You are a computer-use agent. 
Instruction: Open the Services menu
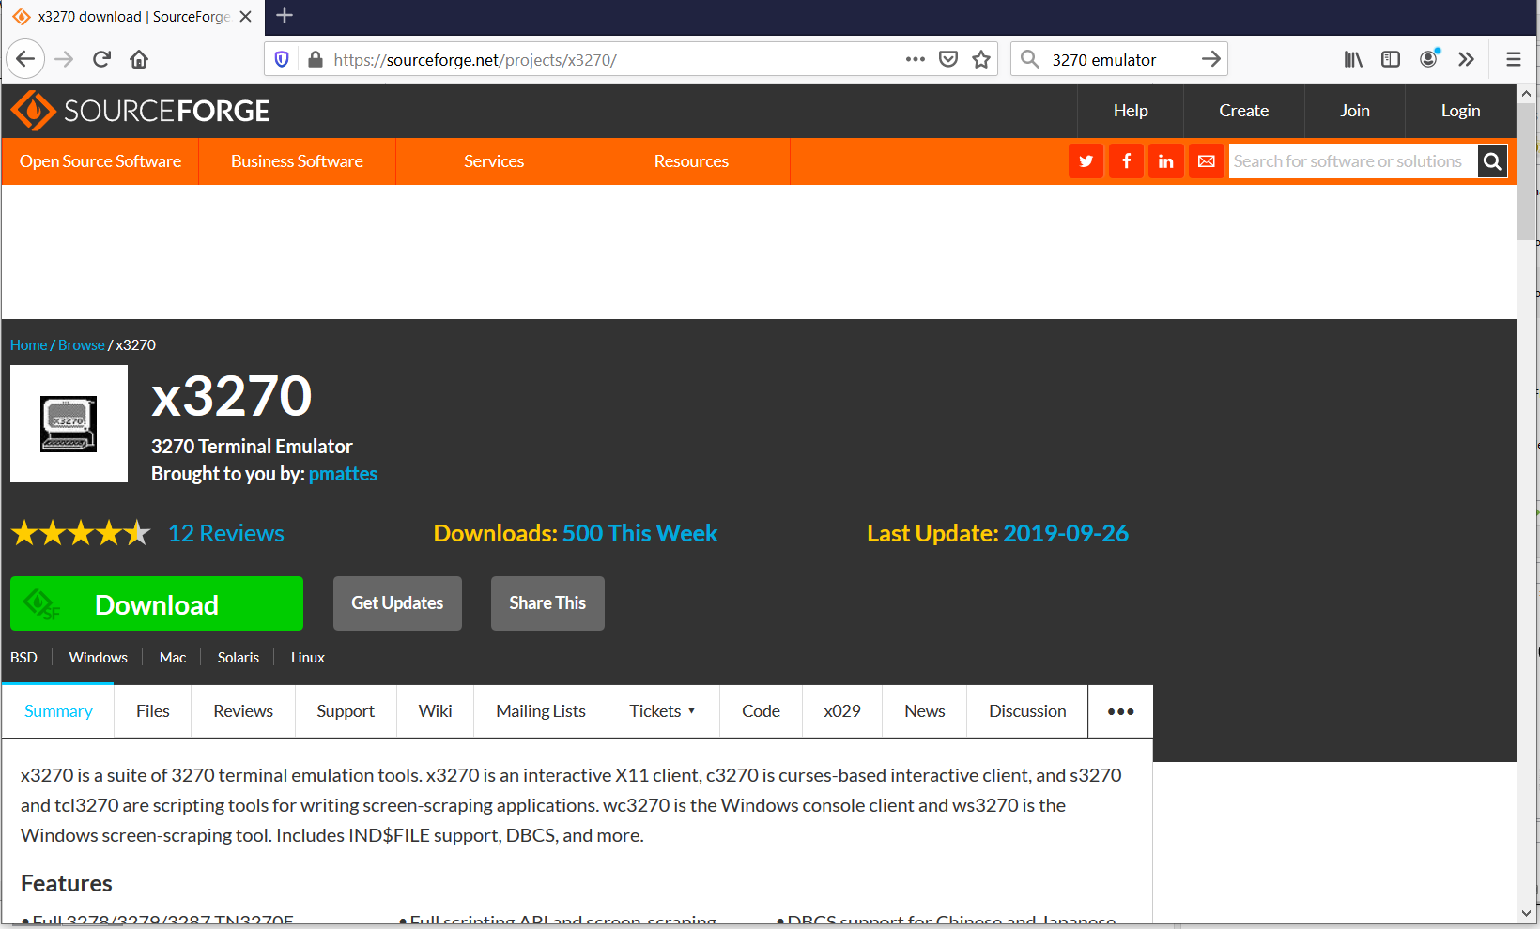[494, 161]
